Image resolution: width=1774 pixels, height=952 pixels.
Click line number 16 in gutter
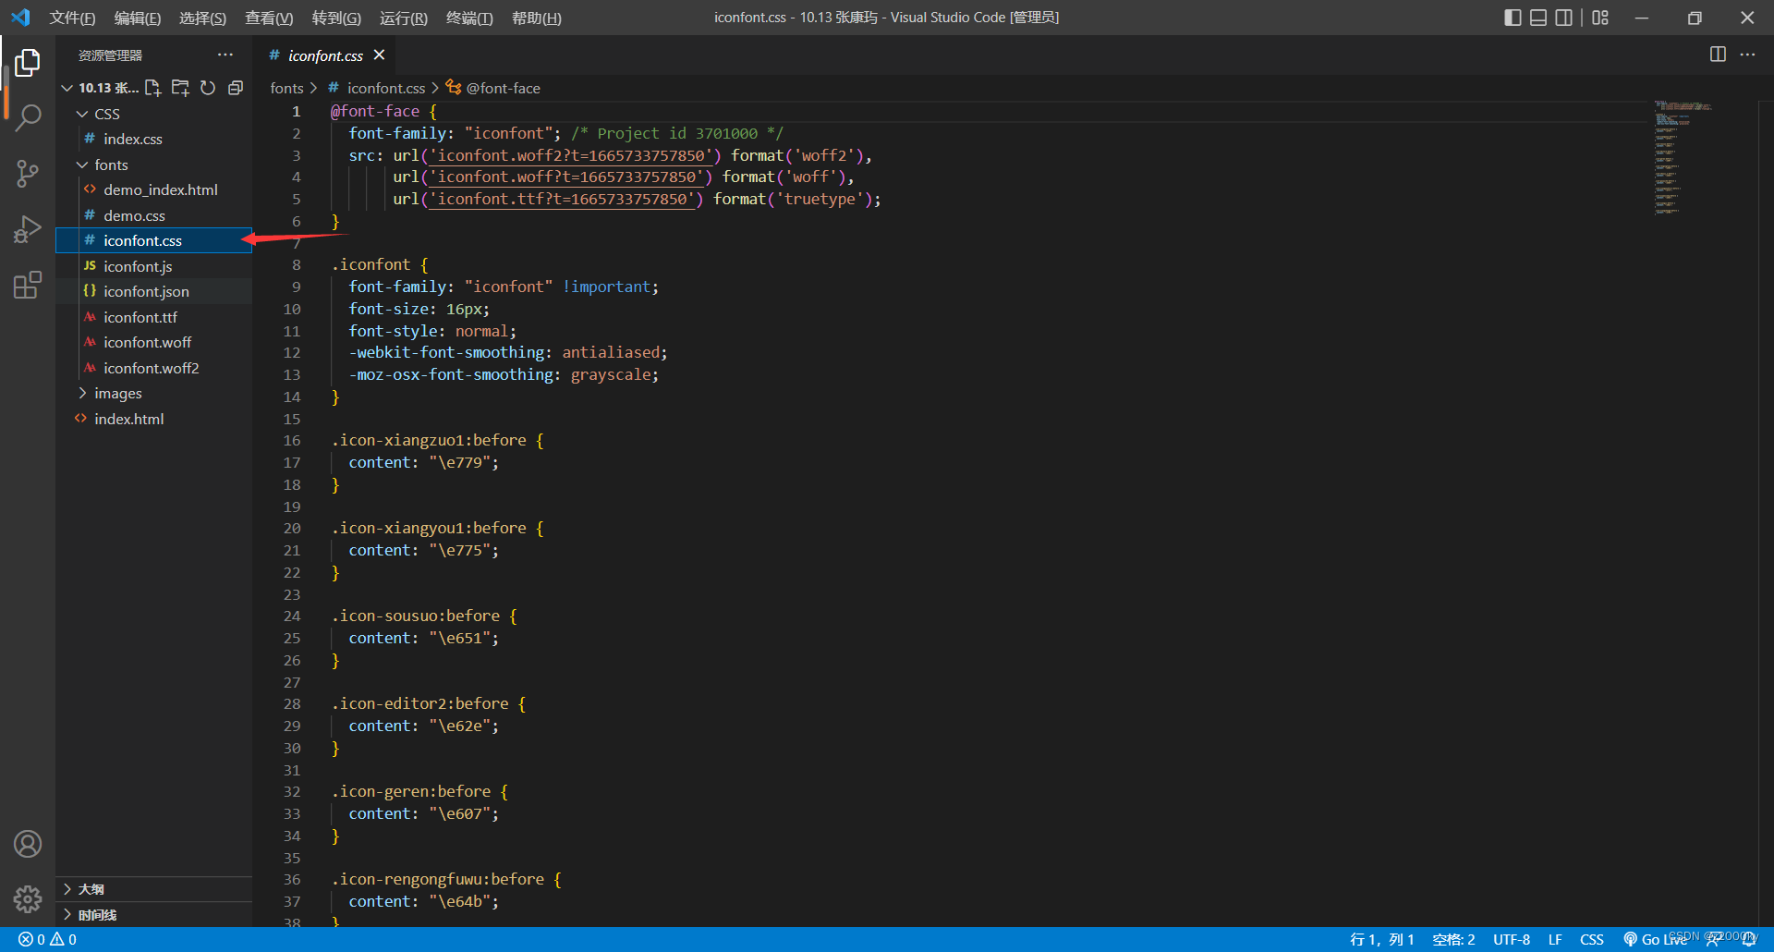292,440
